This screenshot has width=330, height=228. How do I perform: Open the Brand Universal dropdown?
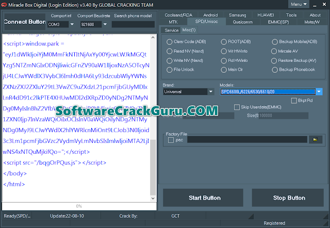click(x=210, y=92)
